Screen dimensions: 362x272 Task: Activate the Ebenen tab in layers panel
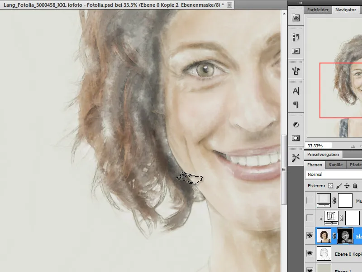click(315, 165)
